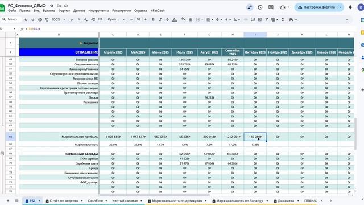Select the column I header
364x205 pixels.
click(255, 35)
